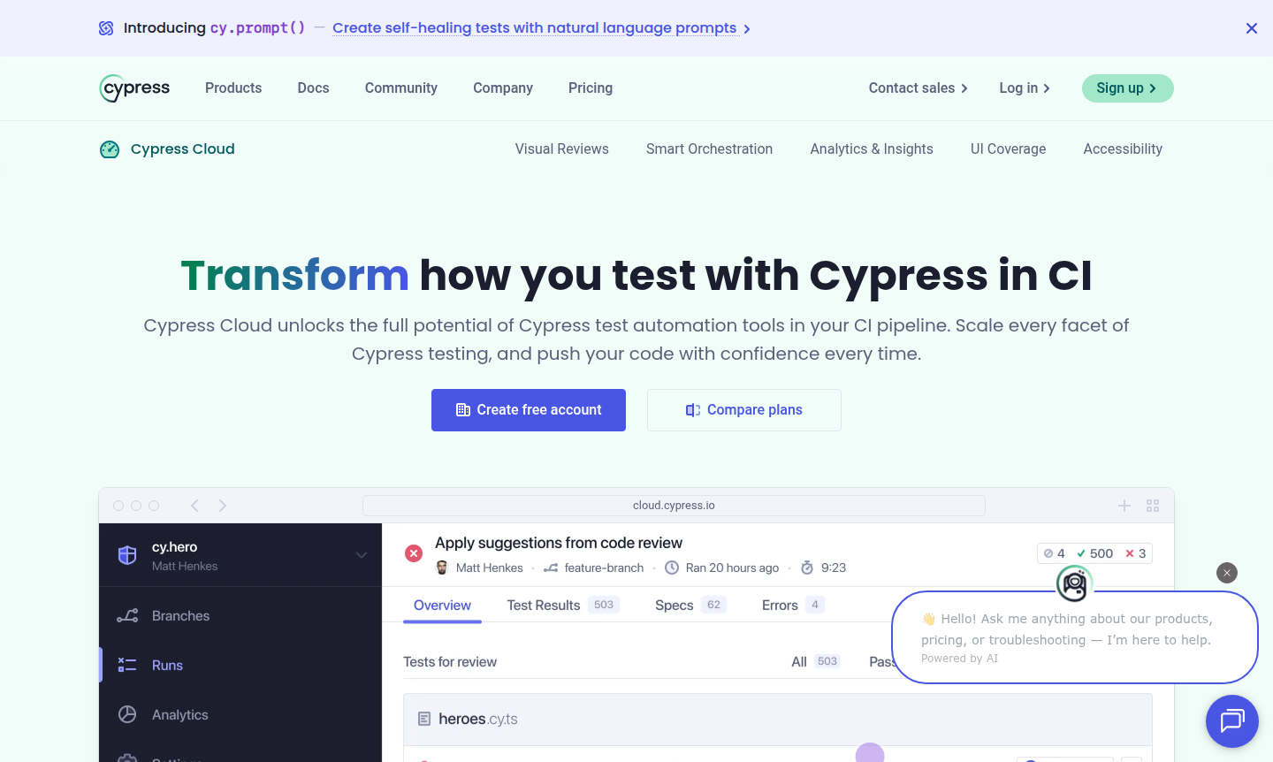Open Settings at the sidebar bottom

coord(177,758)
